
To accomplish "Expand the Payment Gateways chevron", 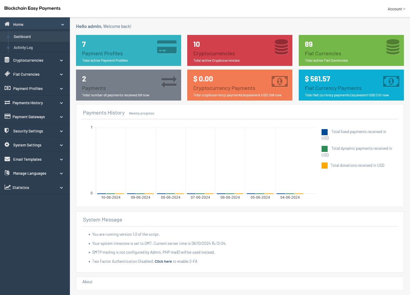I will coord(61,117).
